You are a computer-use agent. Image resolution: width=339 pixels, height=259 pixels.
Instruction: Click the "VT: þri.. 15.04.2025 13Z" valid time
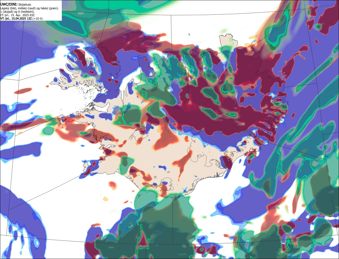pyautogui.click(x=16, y=19)
